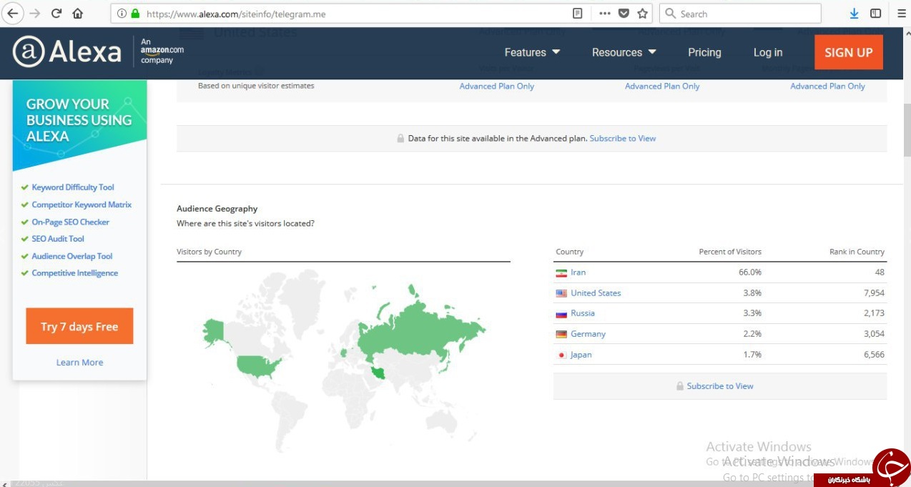Open Competitor Keyword Matrix link
911x487 pixels.
[x=82, y=205]
